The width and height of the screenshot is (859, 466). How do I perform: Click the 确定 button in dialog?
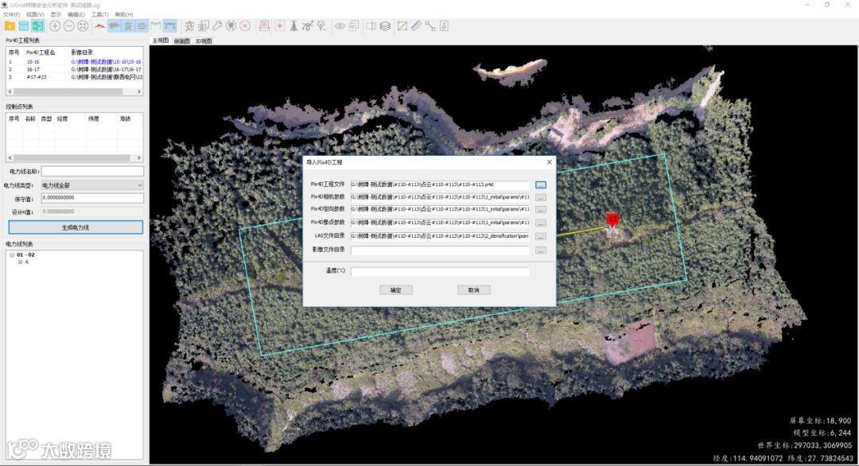click(396, 290)
